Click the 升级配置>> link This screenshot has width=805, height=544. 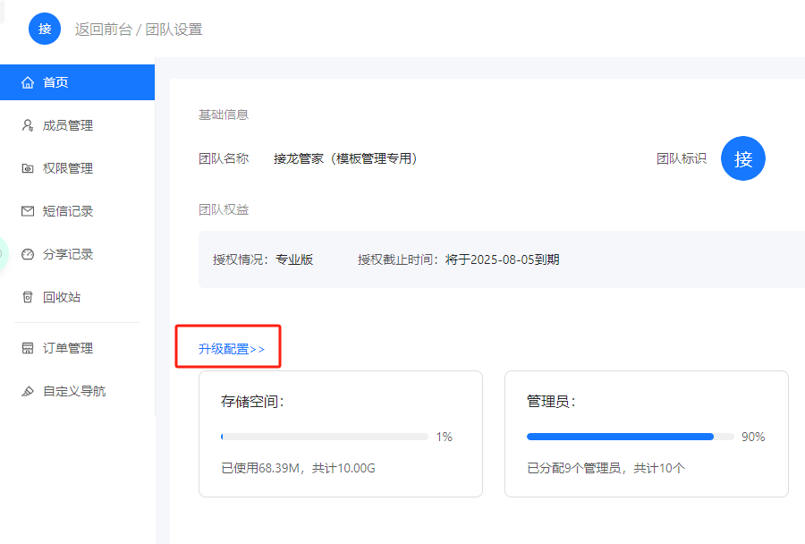[x=232, y=349]
